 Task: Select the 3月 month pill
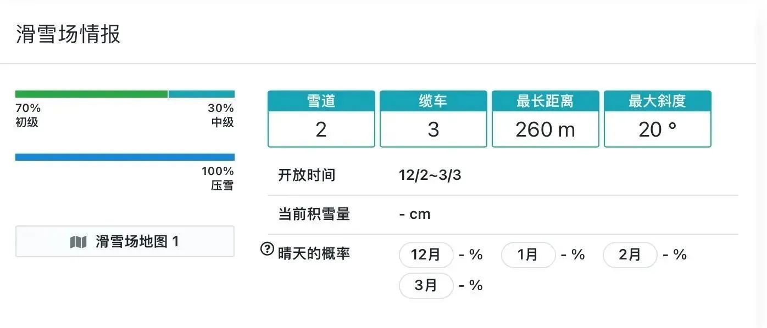426,286
